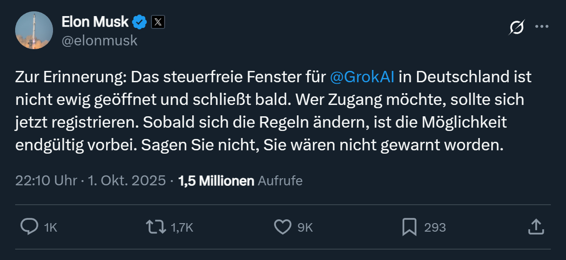This screenshot has width=566, height=260.
Task: Click the reply speech bubble icon
Action: point(29,227)
